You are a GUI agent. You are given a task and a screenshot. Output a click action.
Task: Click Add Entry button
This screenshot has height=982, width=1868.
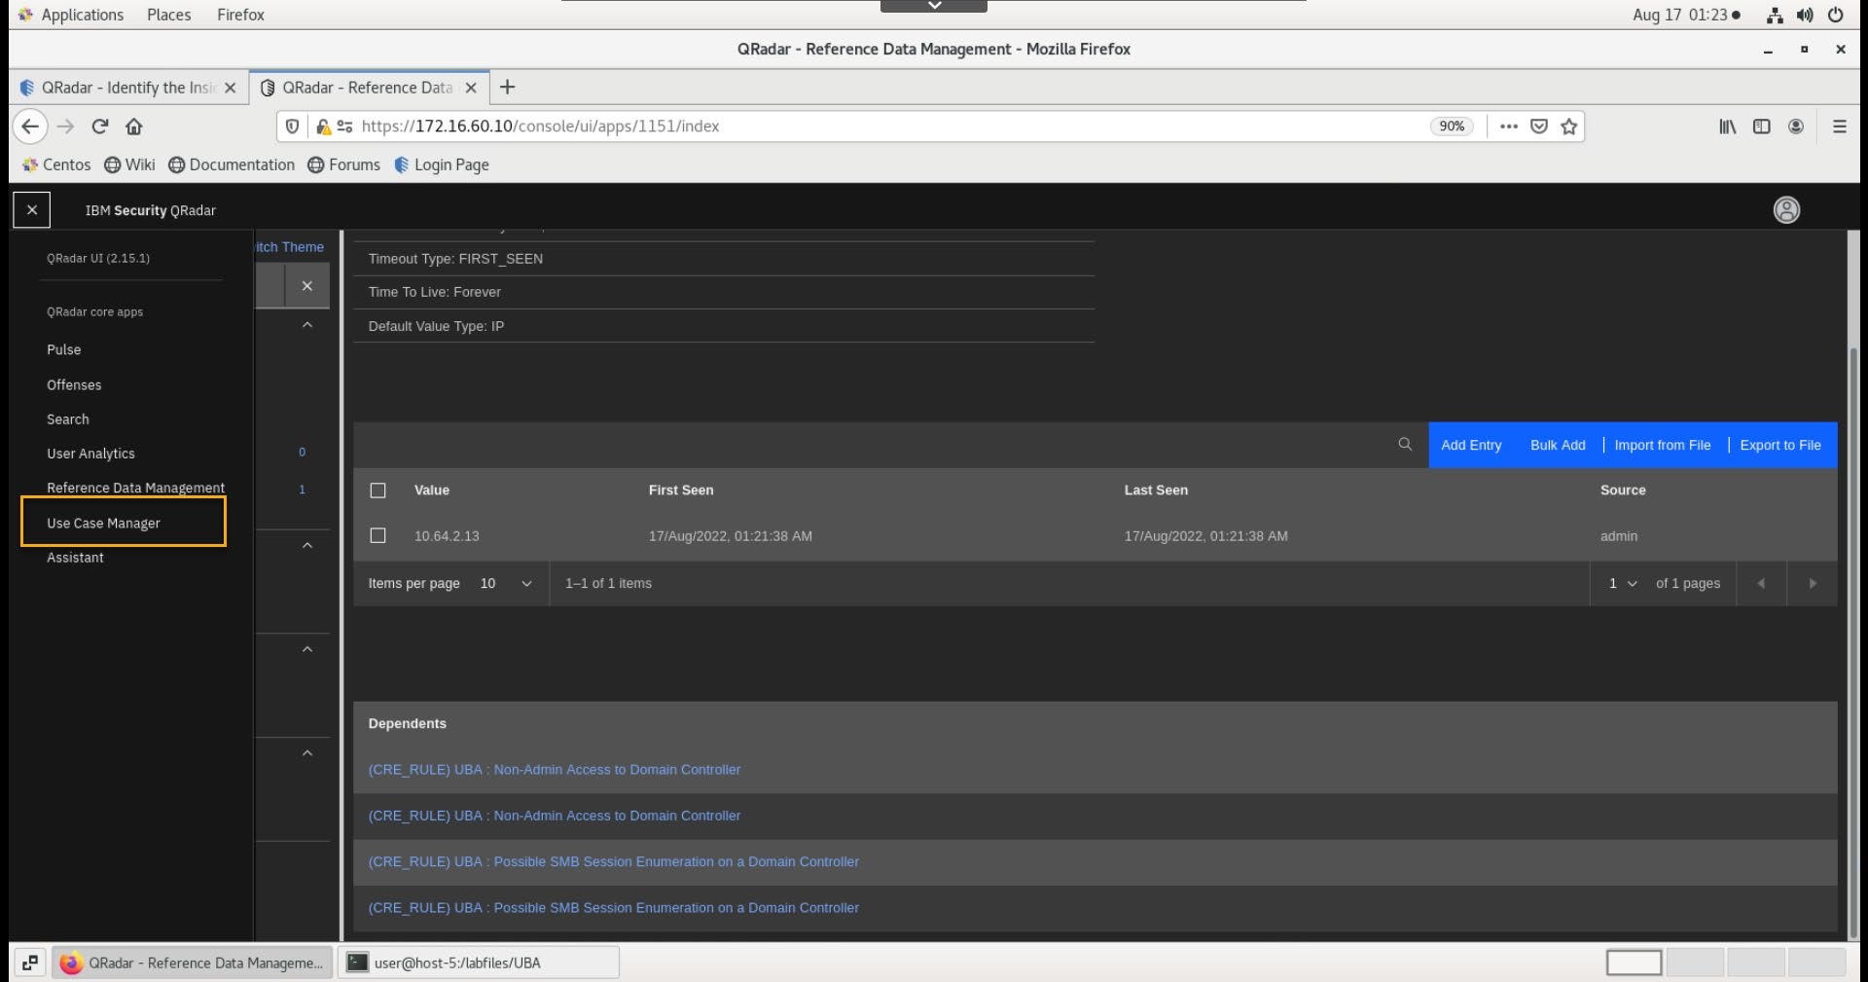point(1471,445)
